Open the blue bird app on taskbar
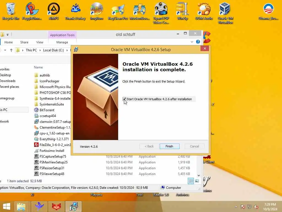282x212 pixels. click(39, 206)
